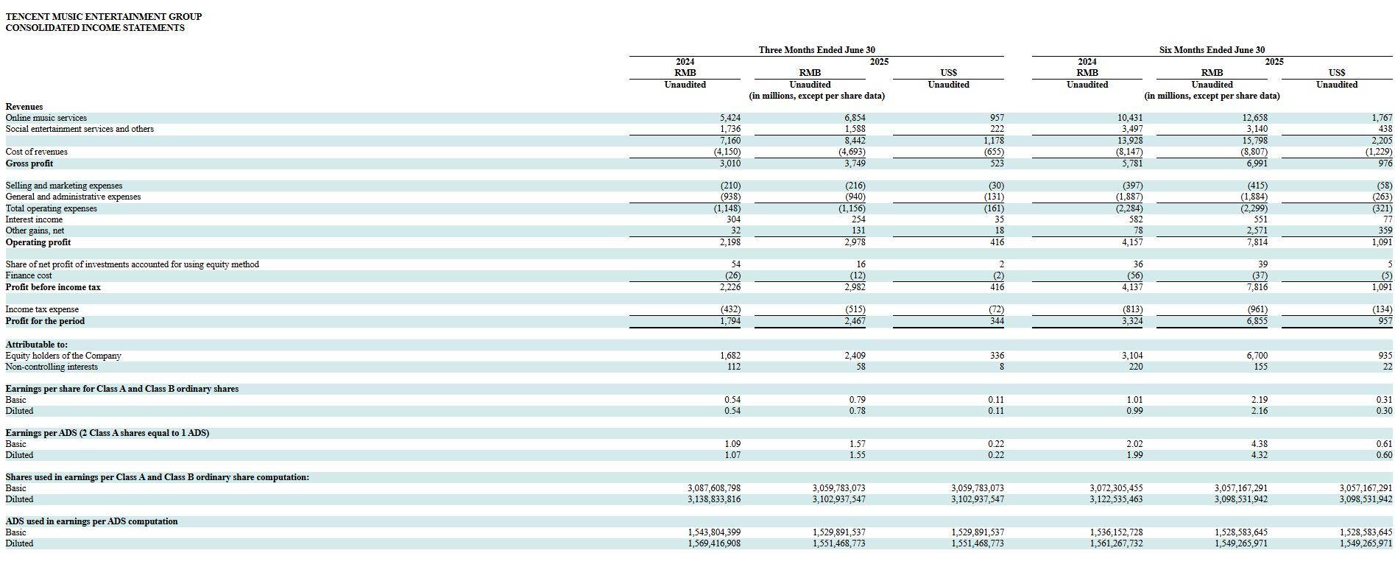Select the 'Cost of revenues' row label
This screenshot has height=567, width=1395.
click(36, 152)
